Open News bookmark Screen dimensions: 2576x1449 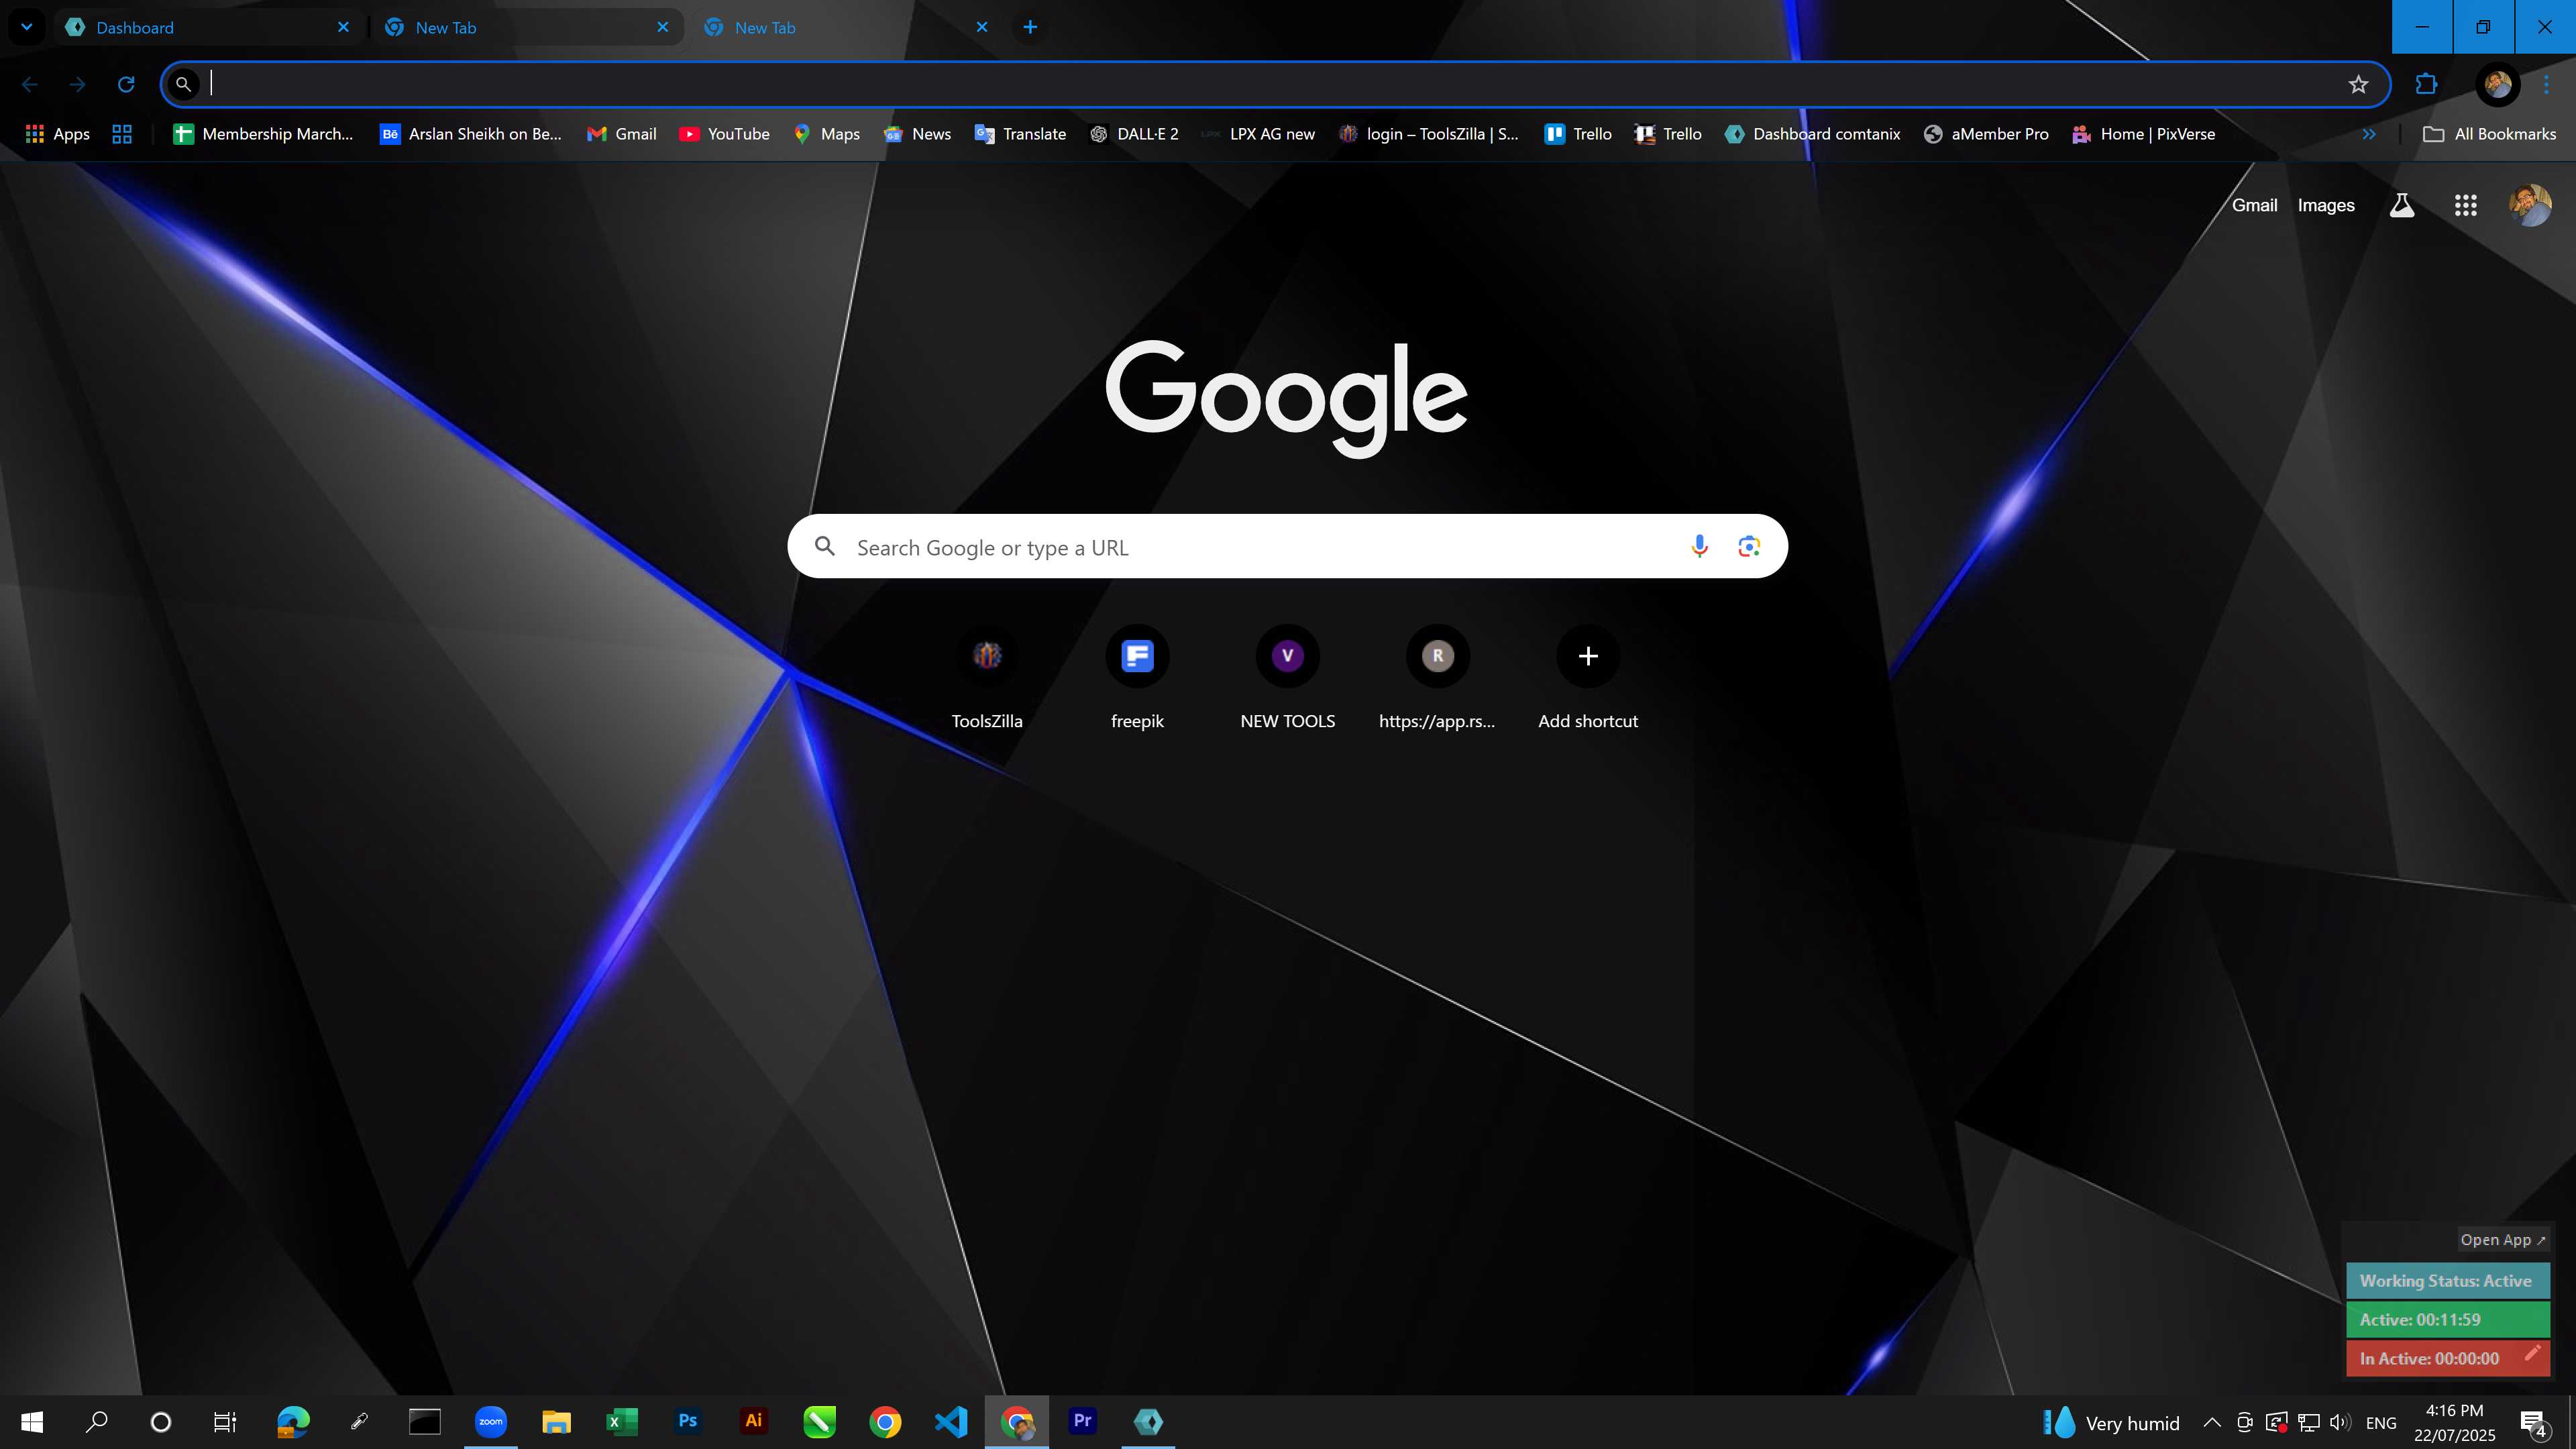click(917, 134)
